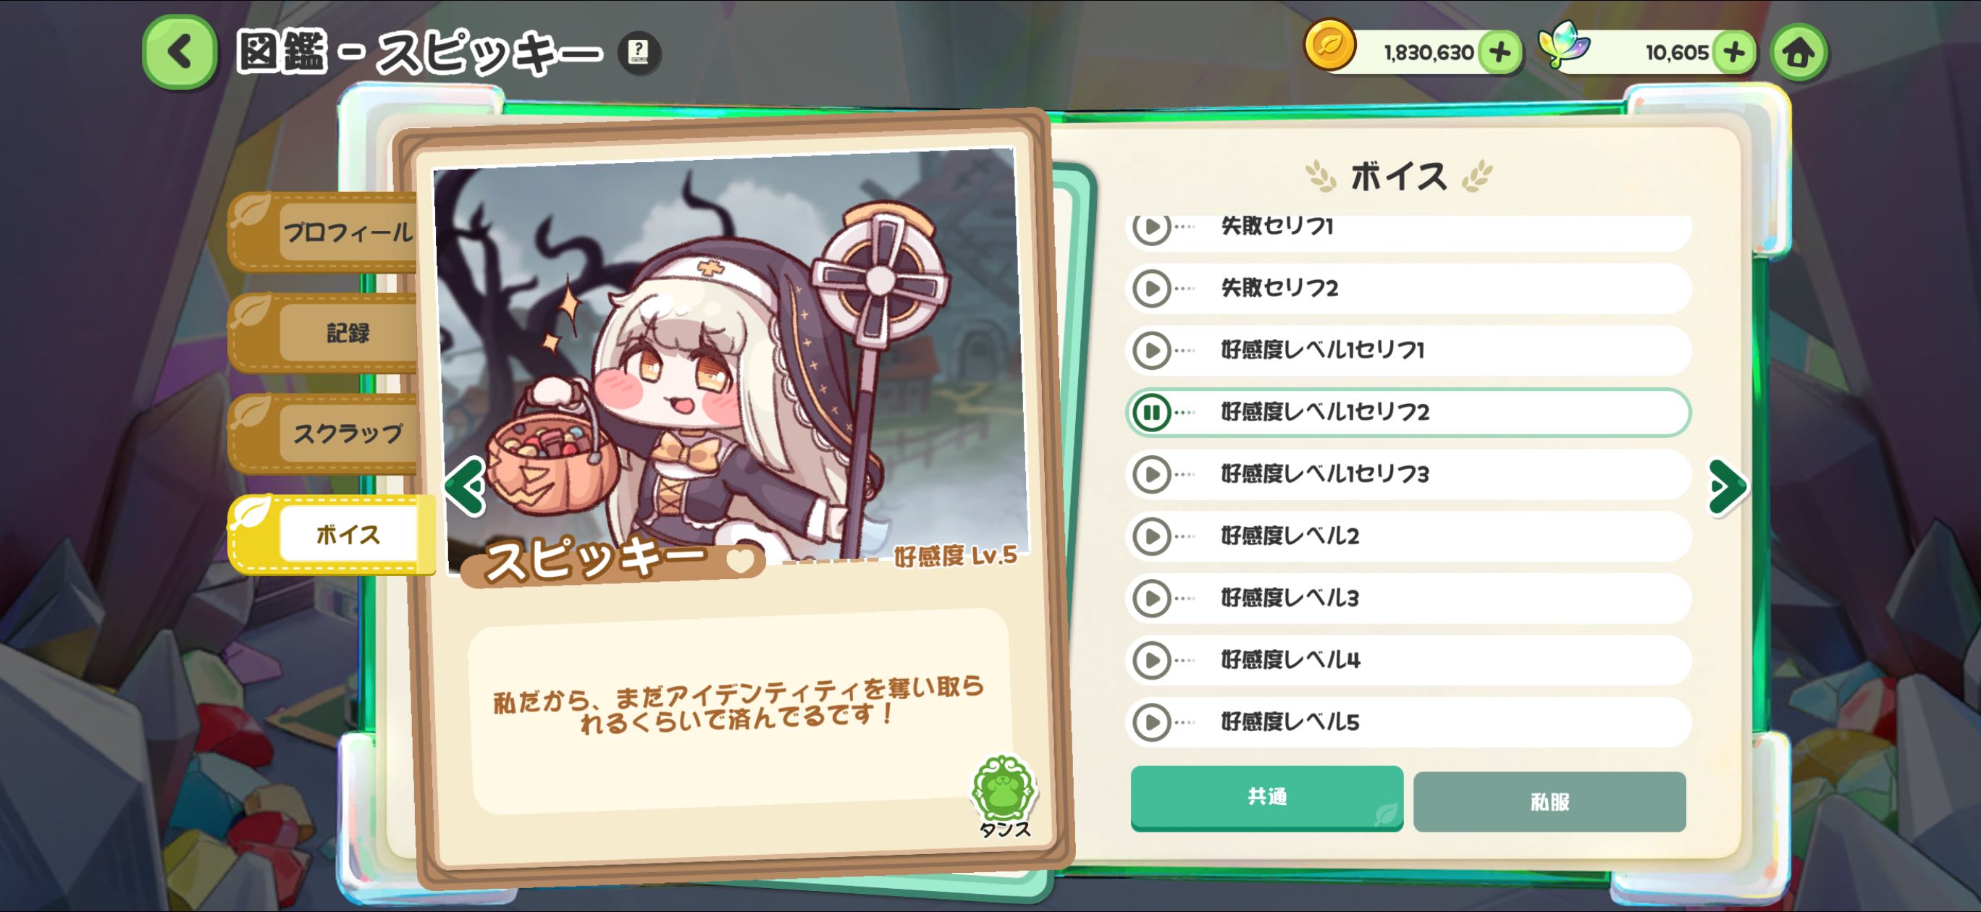Pause the playing 好感度レベル1セリフ2 voice
The width and height of the screenshot is (1981, 912).
point(1151,413)
